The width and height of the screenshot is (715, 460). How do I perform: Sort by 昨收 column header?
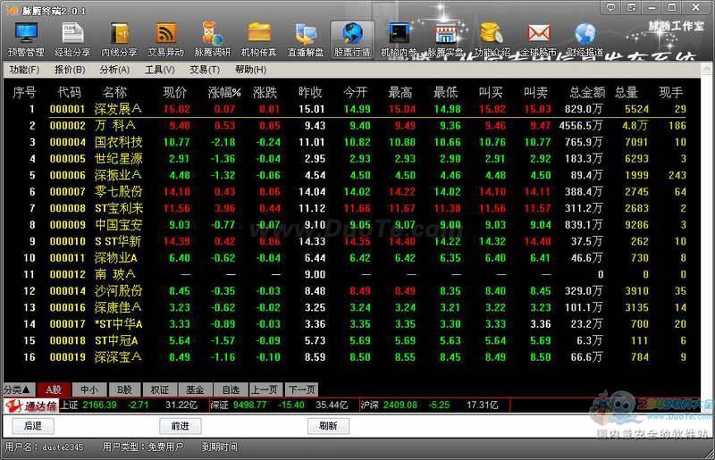tap(310, 93)
